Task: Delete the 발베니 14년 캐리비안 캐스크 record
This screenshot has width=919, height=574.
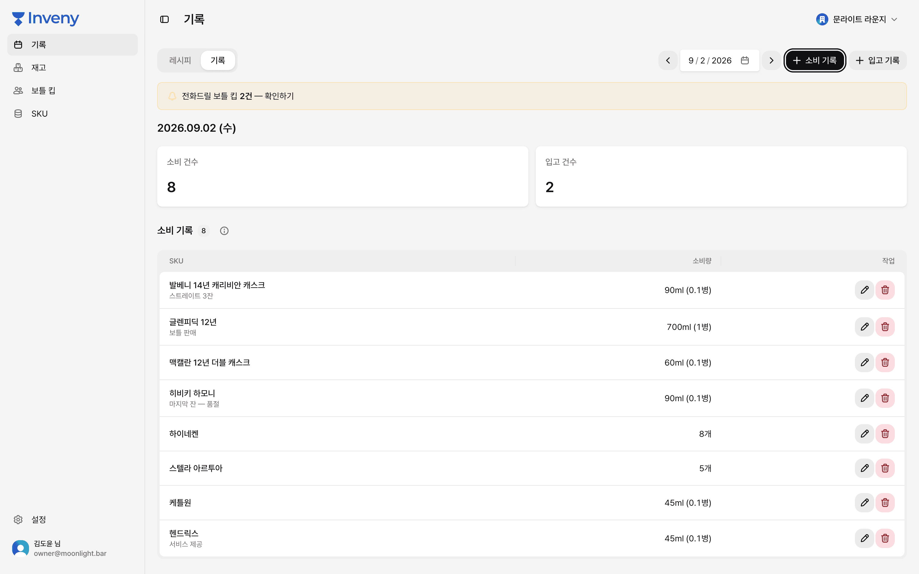Action: [885, 290]
